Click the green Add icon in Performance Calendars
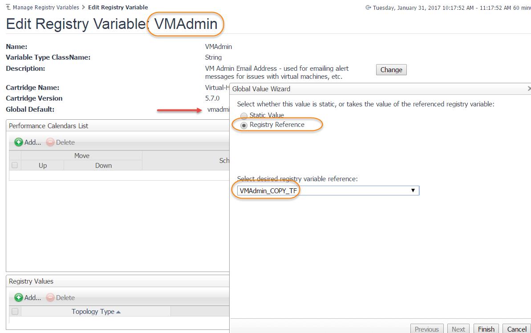Image resolution: width=531 pixels, height=333 pixels. (19, 142)
